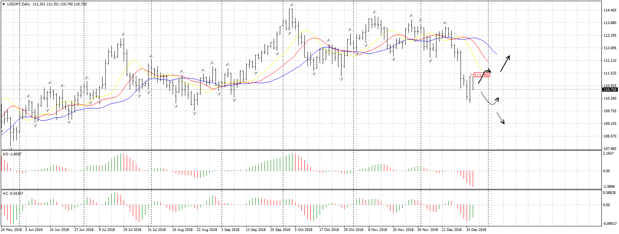
Task: Select the large solid upward arrow
Action: (505, 63)
